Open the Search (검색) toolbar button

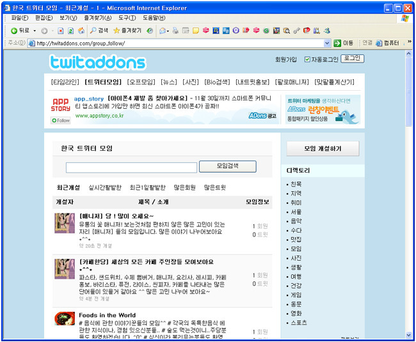(x=99, y=31)
